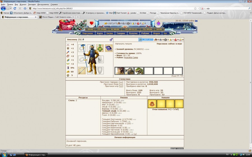Open the Файл menu
Viewport: 252px width, 157px height.
click(x=3, y=4)
